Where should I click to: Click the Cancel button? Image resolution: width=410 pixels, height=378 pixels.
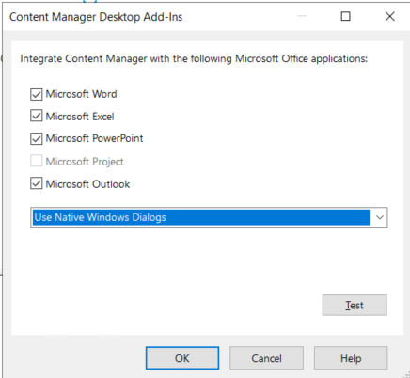pos(266,358)
